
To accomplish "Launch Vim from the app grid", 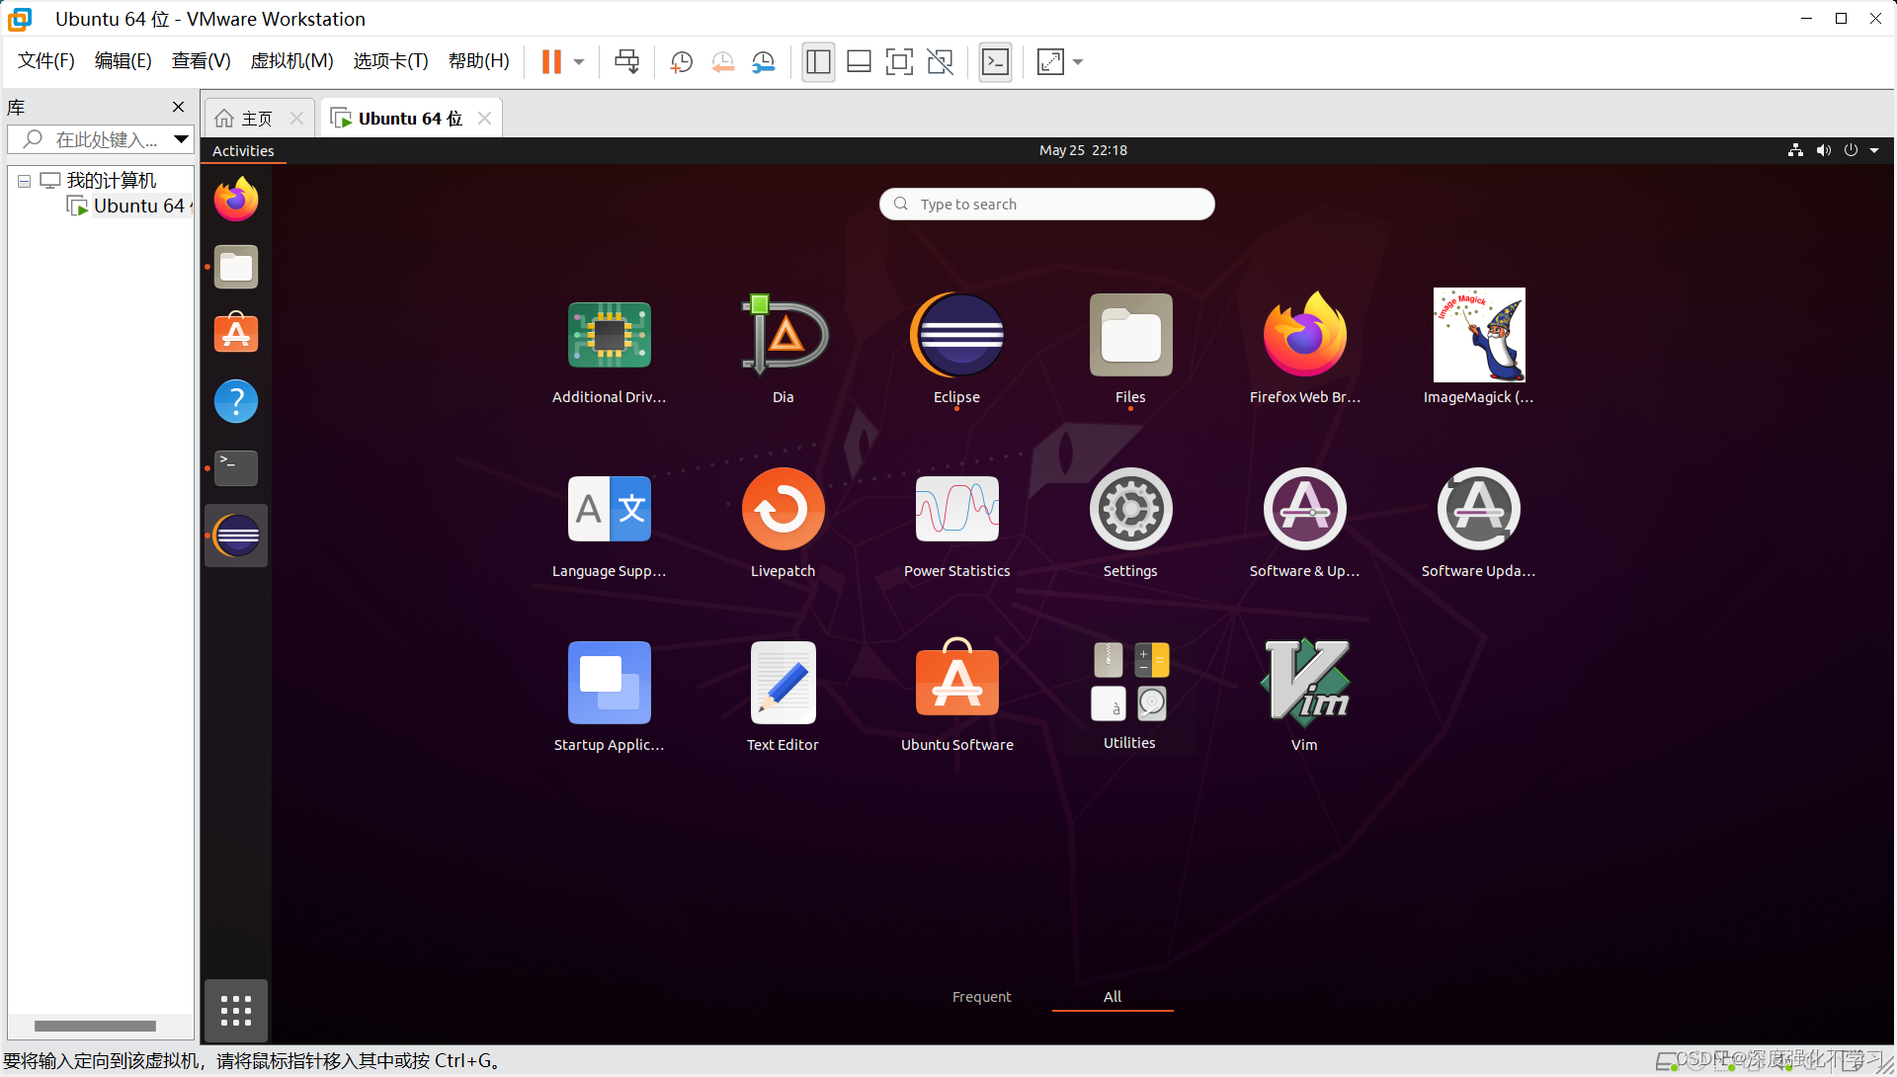I will tap(1304, 697).
